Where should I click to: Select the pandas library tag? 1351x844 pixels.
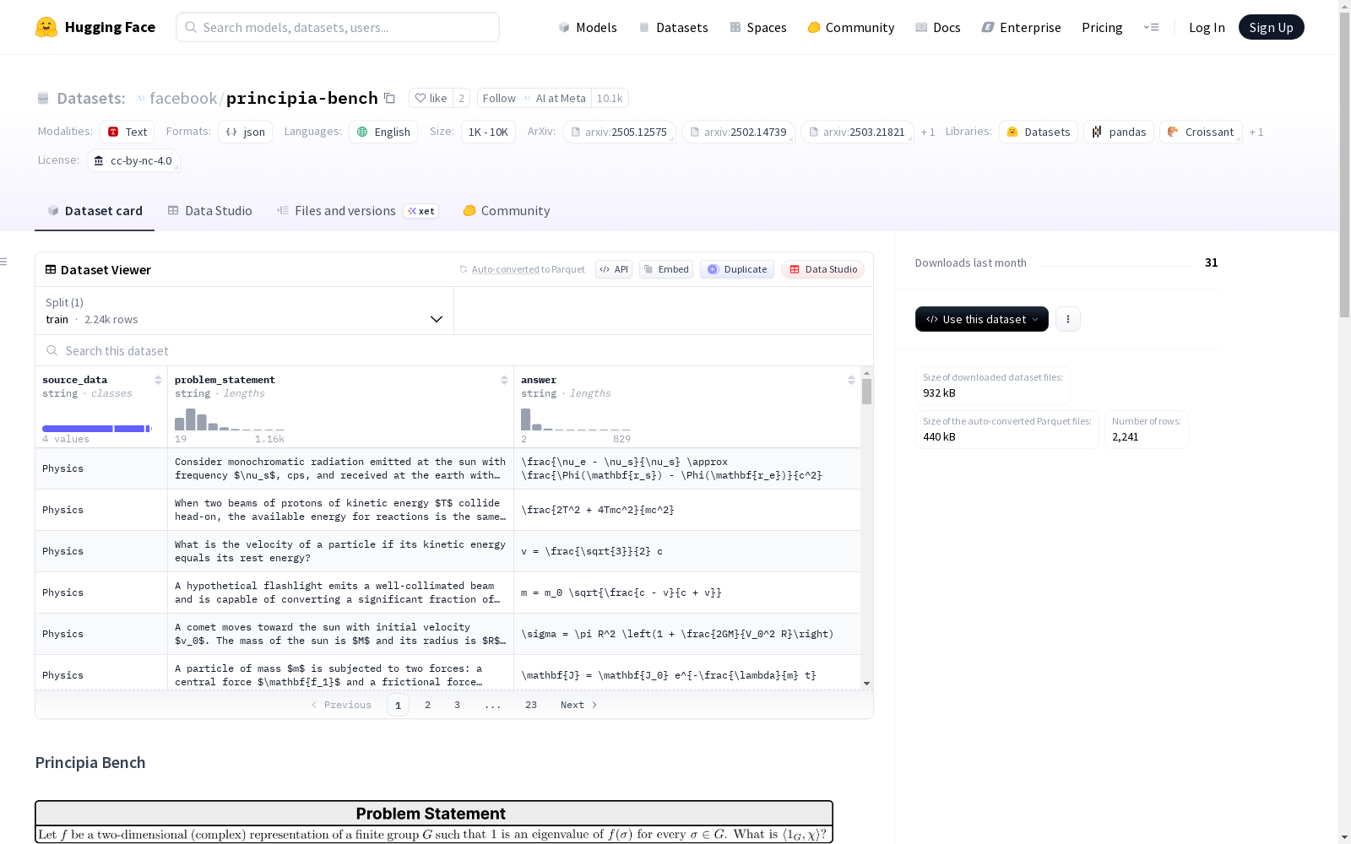[x=1119, y=132]
